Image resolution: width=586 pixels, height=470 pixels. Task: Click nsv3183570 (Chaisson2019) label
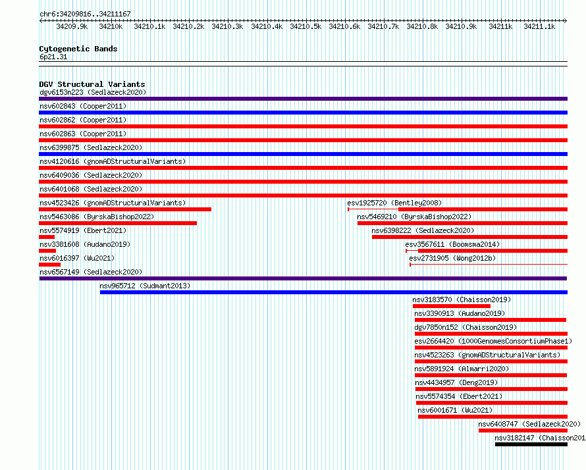point(462,300)
